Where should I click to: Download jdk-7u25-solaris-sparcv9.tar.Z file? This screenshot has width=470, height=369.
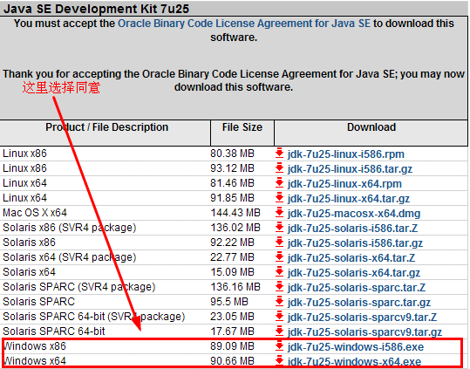362,318
